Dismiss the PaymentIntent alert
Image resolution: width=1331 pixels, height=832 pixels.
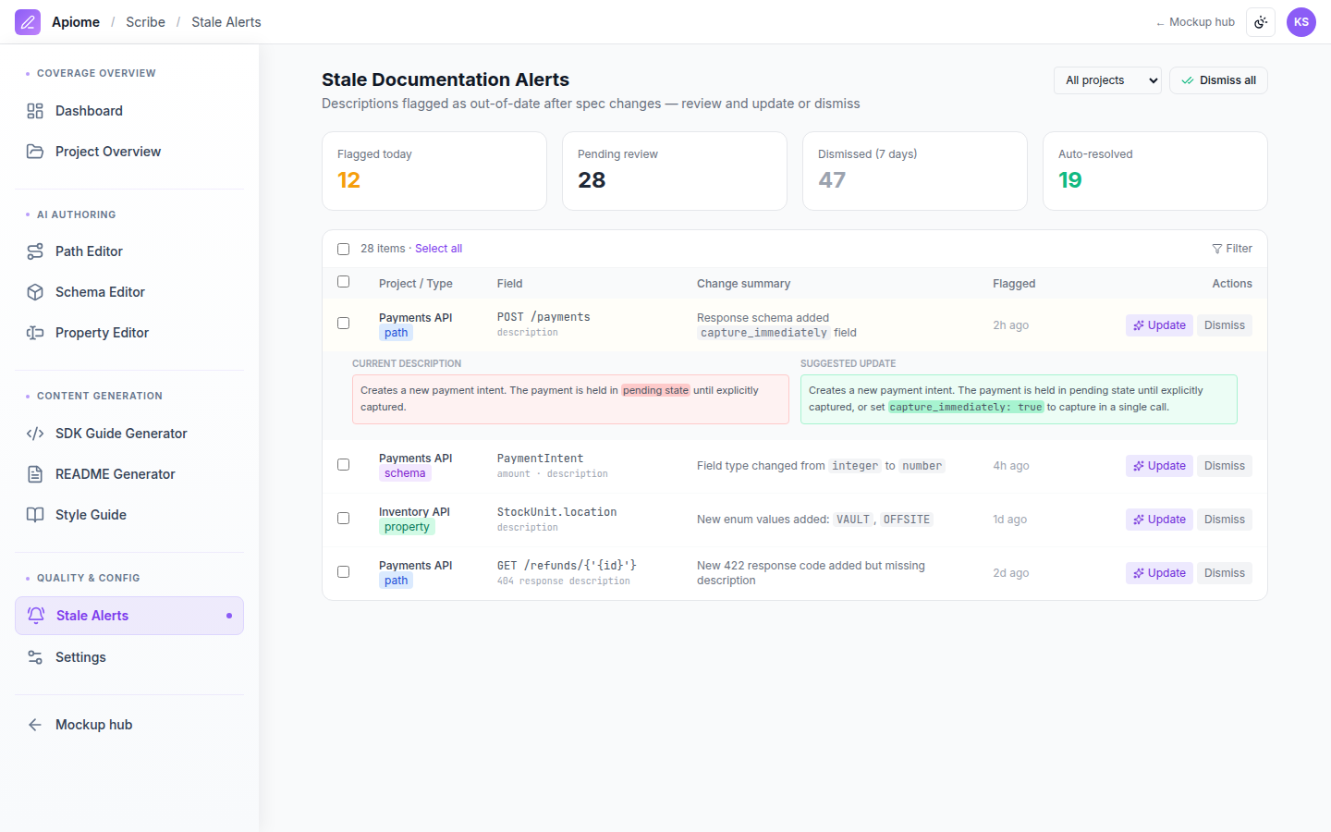(x=1225, y=466)
